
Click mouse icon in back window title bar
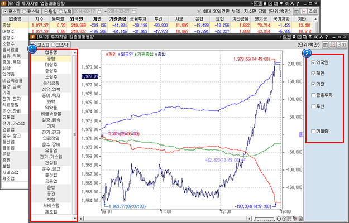point(265,3)
